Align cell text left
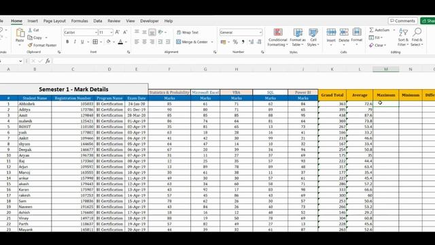 click(137, 42)
